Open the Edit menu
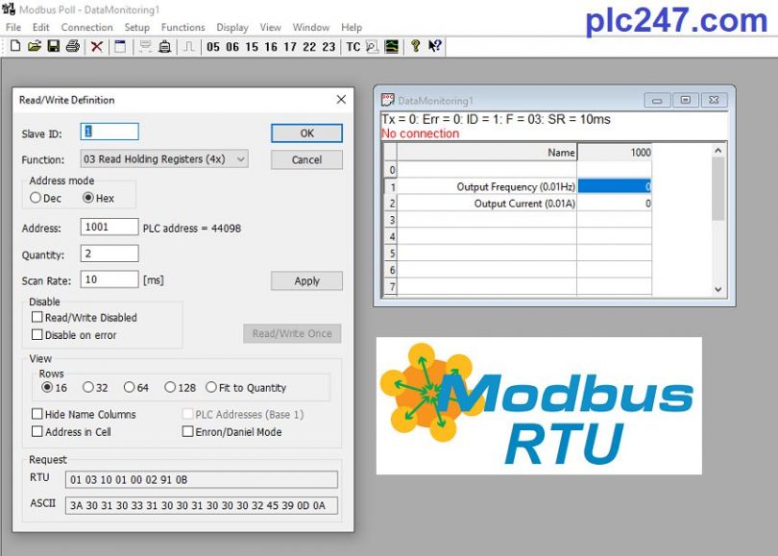The height and width of the screenshot is (556, 778). coord(40,27)
